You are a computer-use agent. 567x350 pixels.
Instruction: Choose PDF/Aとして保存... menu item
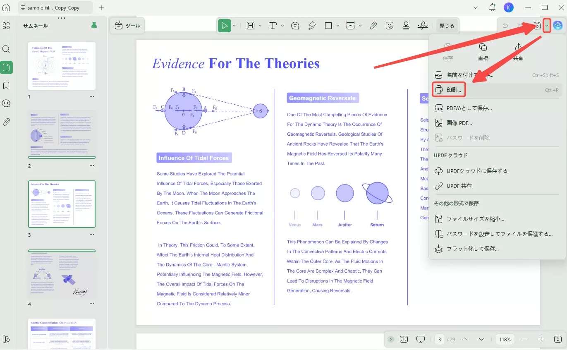497,108
